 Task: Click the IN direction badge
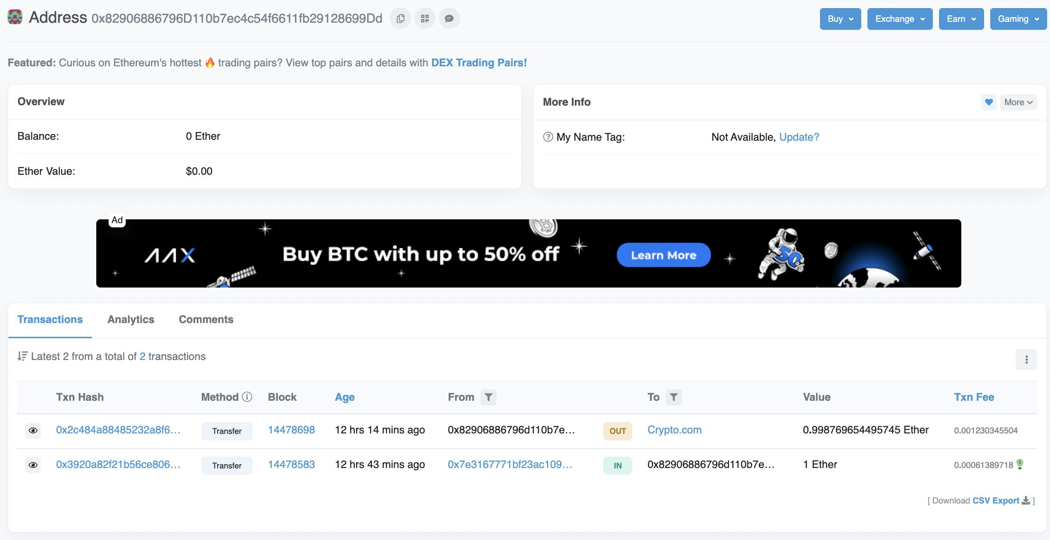617,466
